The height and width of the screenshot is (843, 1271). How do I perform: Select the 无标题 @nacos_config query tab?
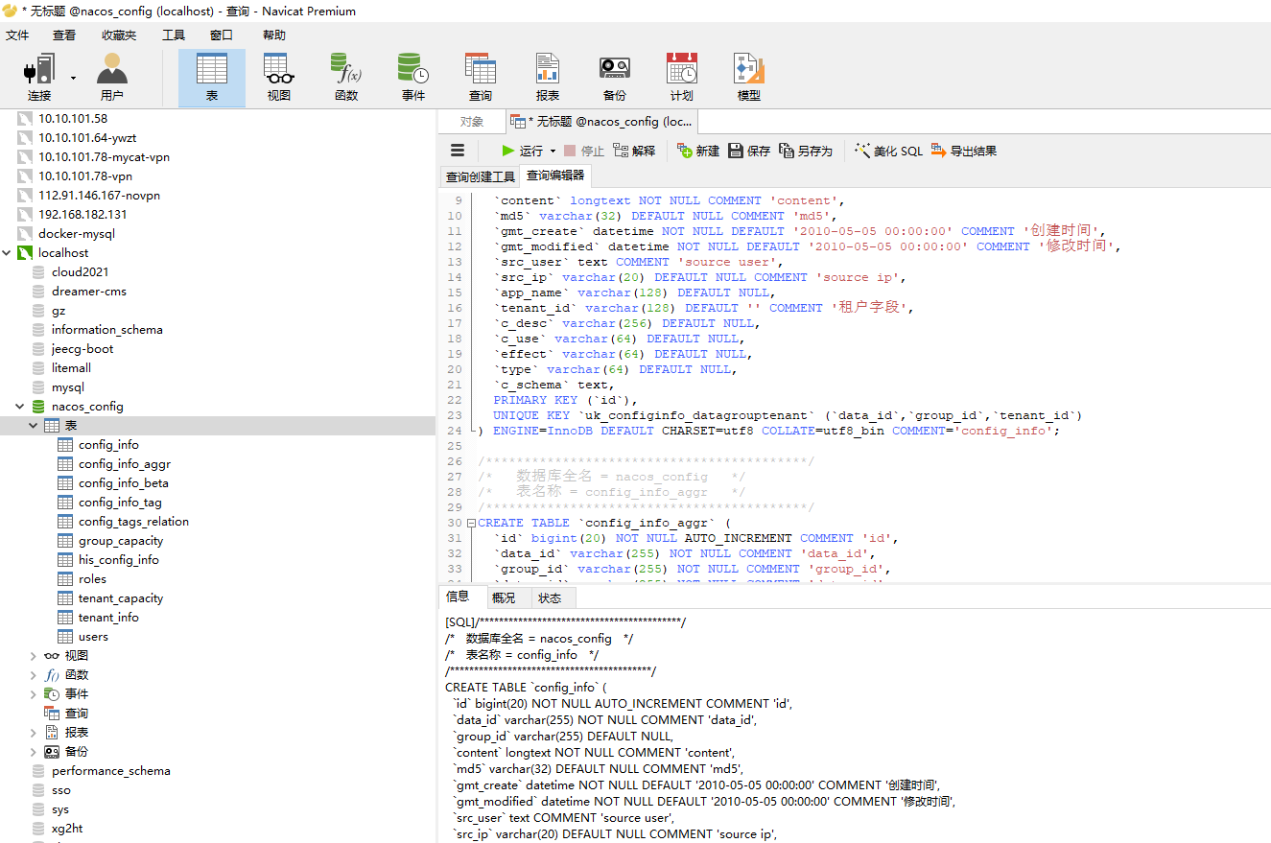pos(601,122)
